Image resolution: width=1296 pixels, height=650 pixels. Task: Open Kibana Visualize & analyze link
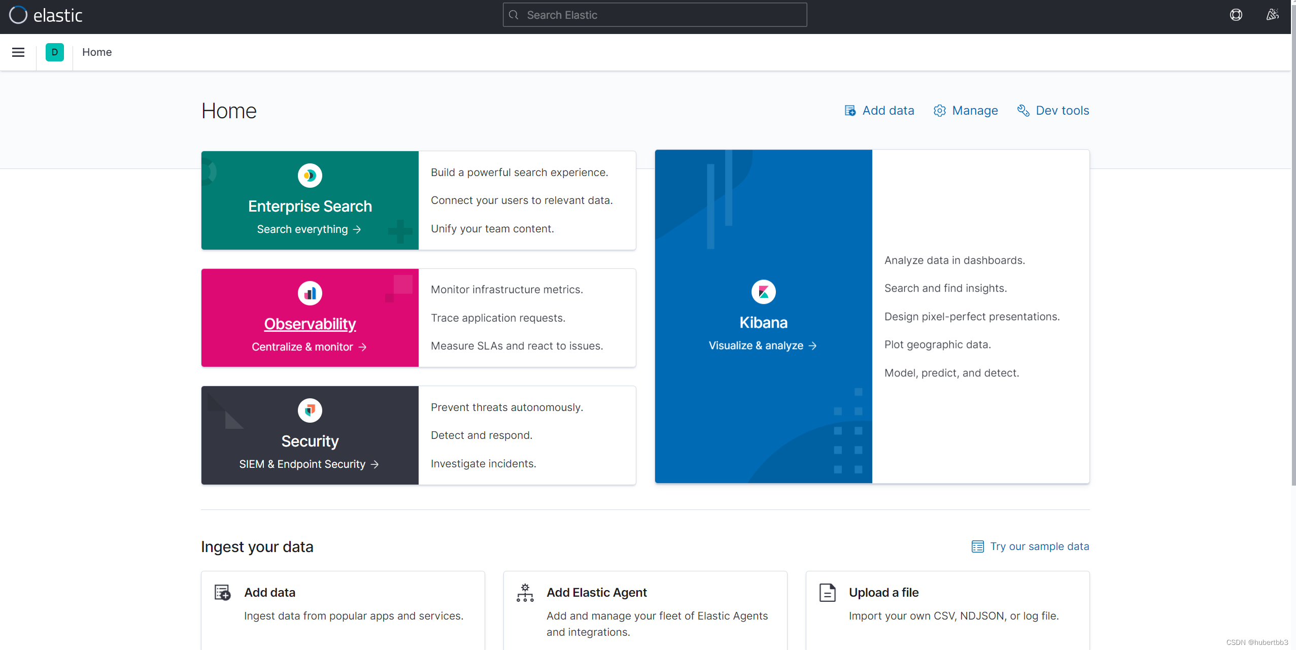pyautogui.click(x=763, y=346)
